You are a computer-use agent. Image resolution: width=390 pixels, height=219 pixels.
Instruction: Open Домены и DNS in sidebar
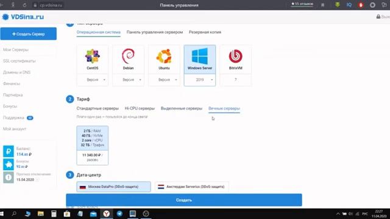(x=16, y=72)
